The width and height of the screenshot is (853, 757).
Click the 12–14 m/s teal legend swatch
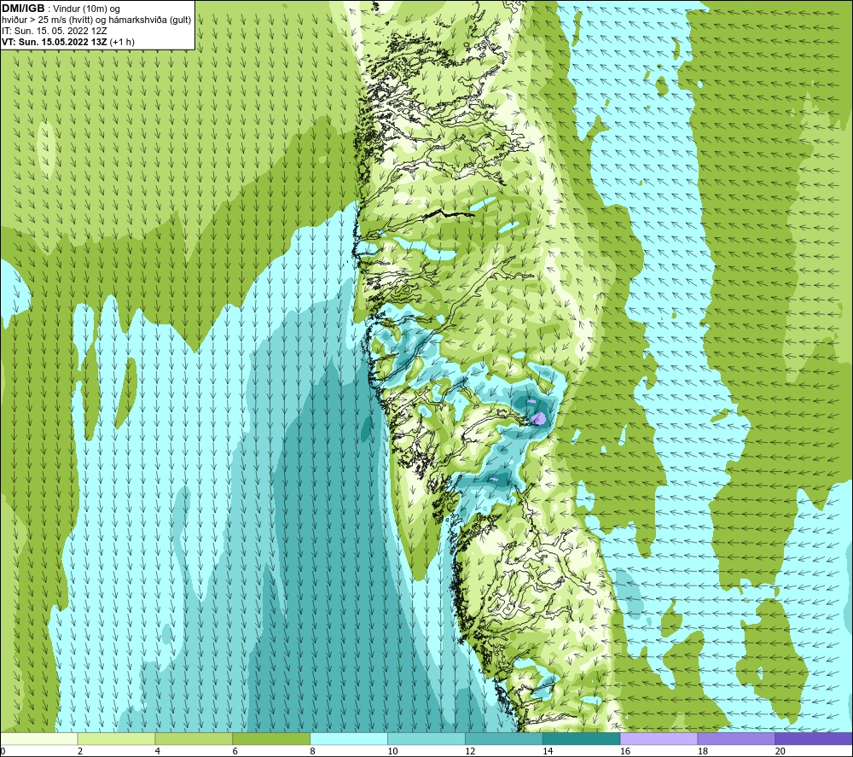click(504, 738)
